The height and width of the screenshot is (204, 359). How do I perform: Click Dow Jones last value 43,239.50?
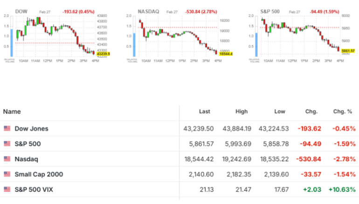198,129
